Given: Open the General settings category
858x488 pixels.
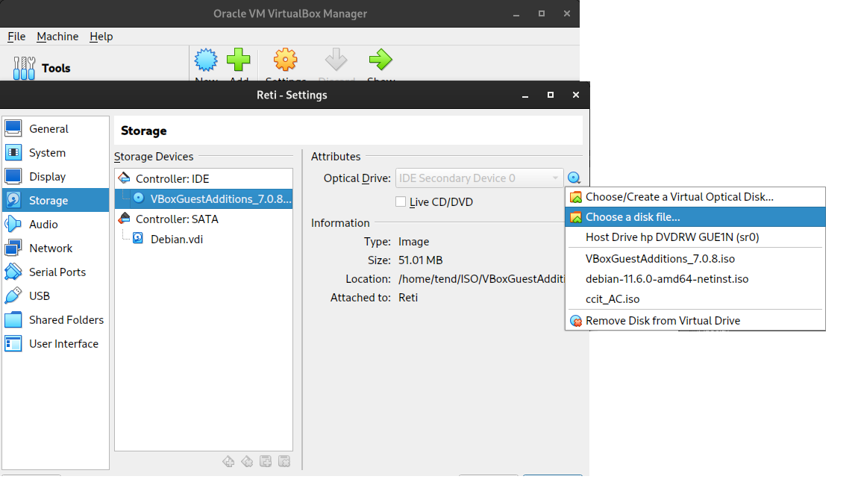Looking at the screenshot, I should coord(55,128).
